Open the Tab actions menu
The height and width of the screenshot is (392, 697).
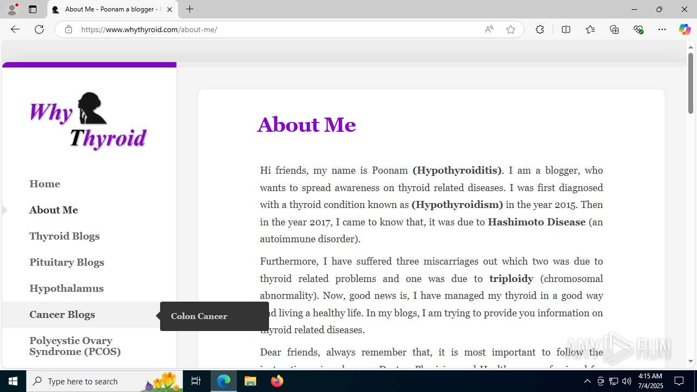pos(33,9)
